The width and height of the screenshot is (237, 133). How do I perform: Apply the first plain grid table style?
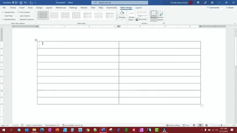(x=43, y=15)
